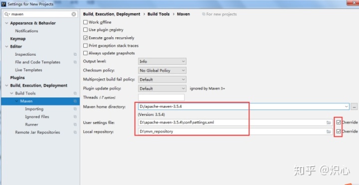The width and height of the screenshot is (359, 185).
Task: Open the Keymap settings page
Action: click(x=18, y=39)
